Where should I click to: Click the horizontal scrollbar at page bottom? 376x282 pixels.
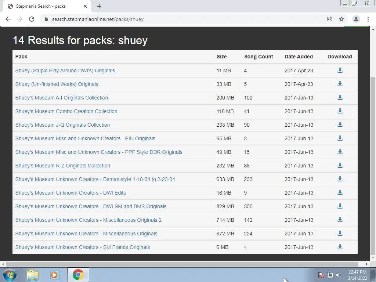182,264
